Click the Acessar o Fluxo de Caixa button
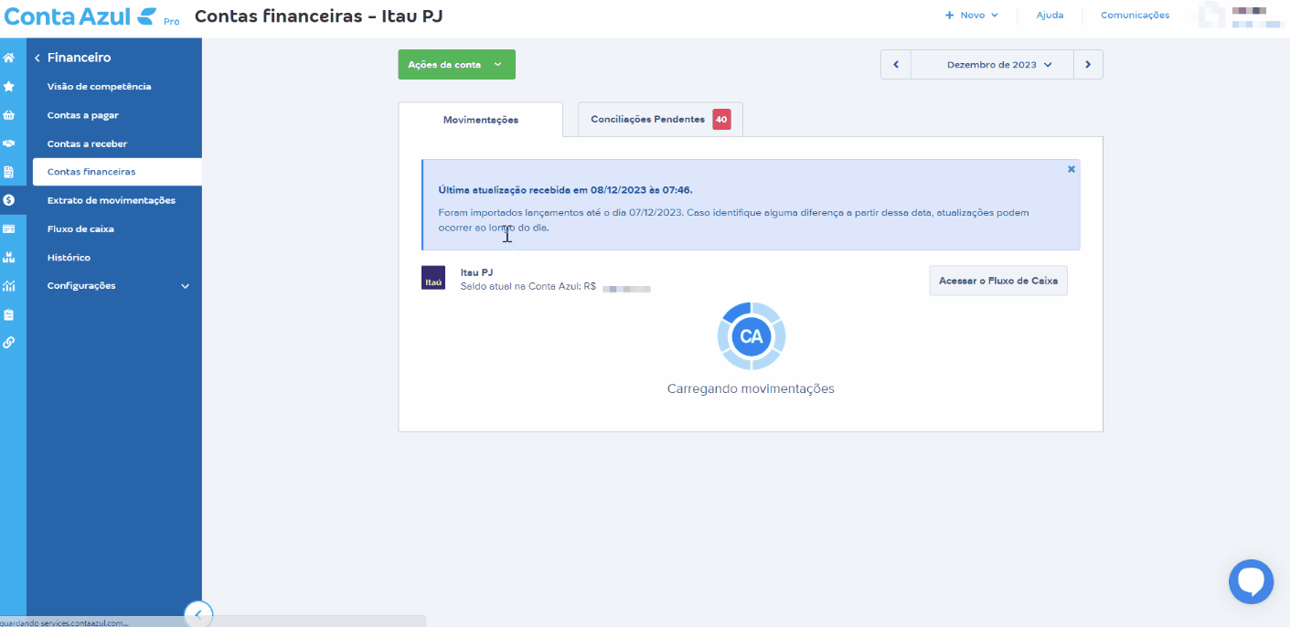This screenshot has height=627, width=1290. 998,281
